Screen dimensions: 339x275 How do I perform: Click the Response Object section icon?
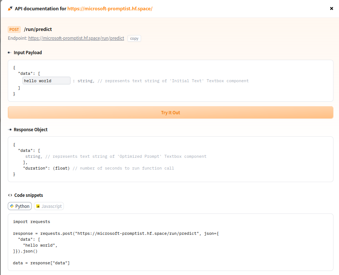point(10,130)
